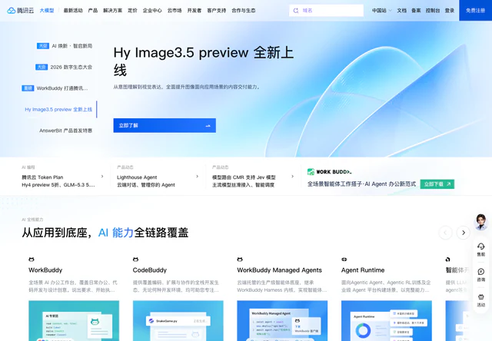
Task: Open the customer service avatar widget
Action: pos(480,222)
